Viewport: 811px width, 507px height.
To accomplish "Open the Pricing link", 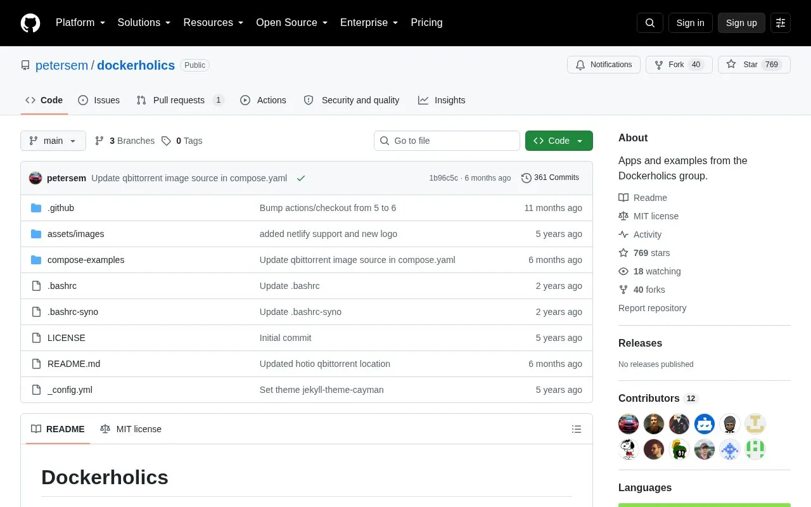I will tap(426, 23).
